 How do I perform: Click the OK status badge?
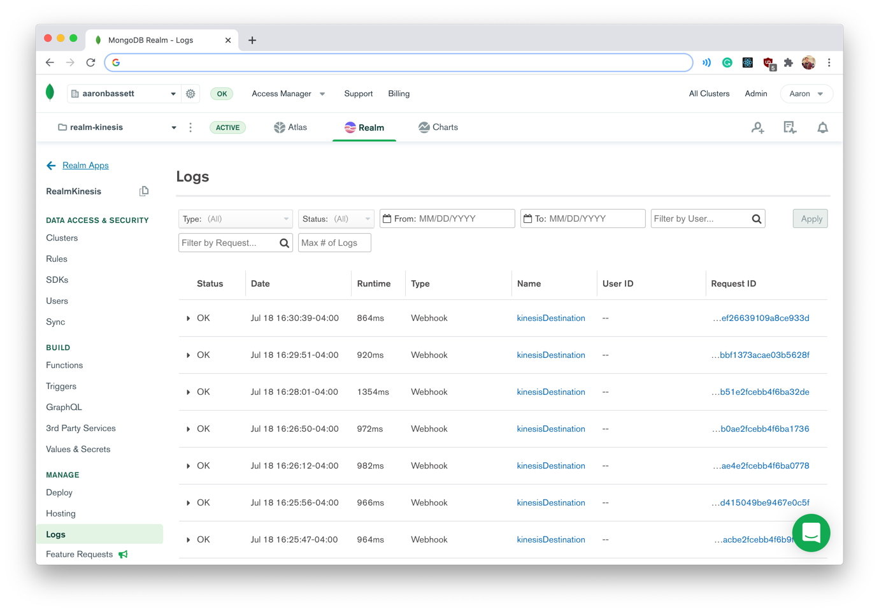[222, 94]
